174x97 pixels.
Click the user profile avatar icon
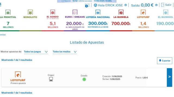pos(95,5)
